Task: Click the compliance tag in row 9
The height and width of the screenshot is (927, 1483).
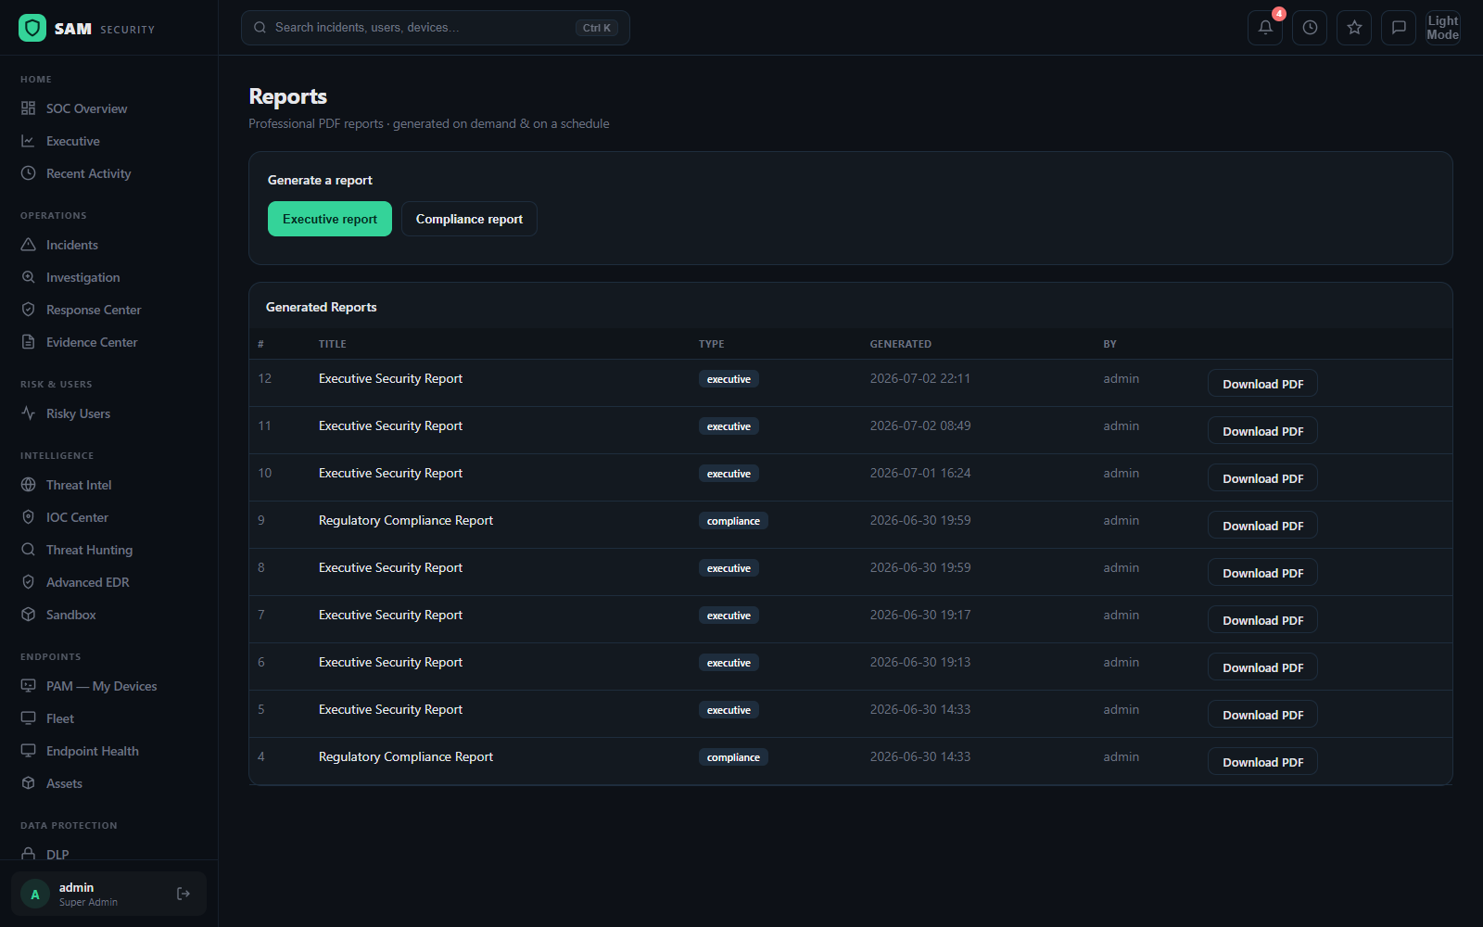Action: click(x=733, y=521)
